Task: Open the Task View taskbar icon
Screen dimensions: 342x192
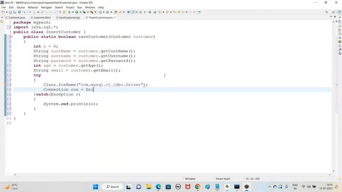Action: pyautogui.click(x=128, y=187)
